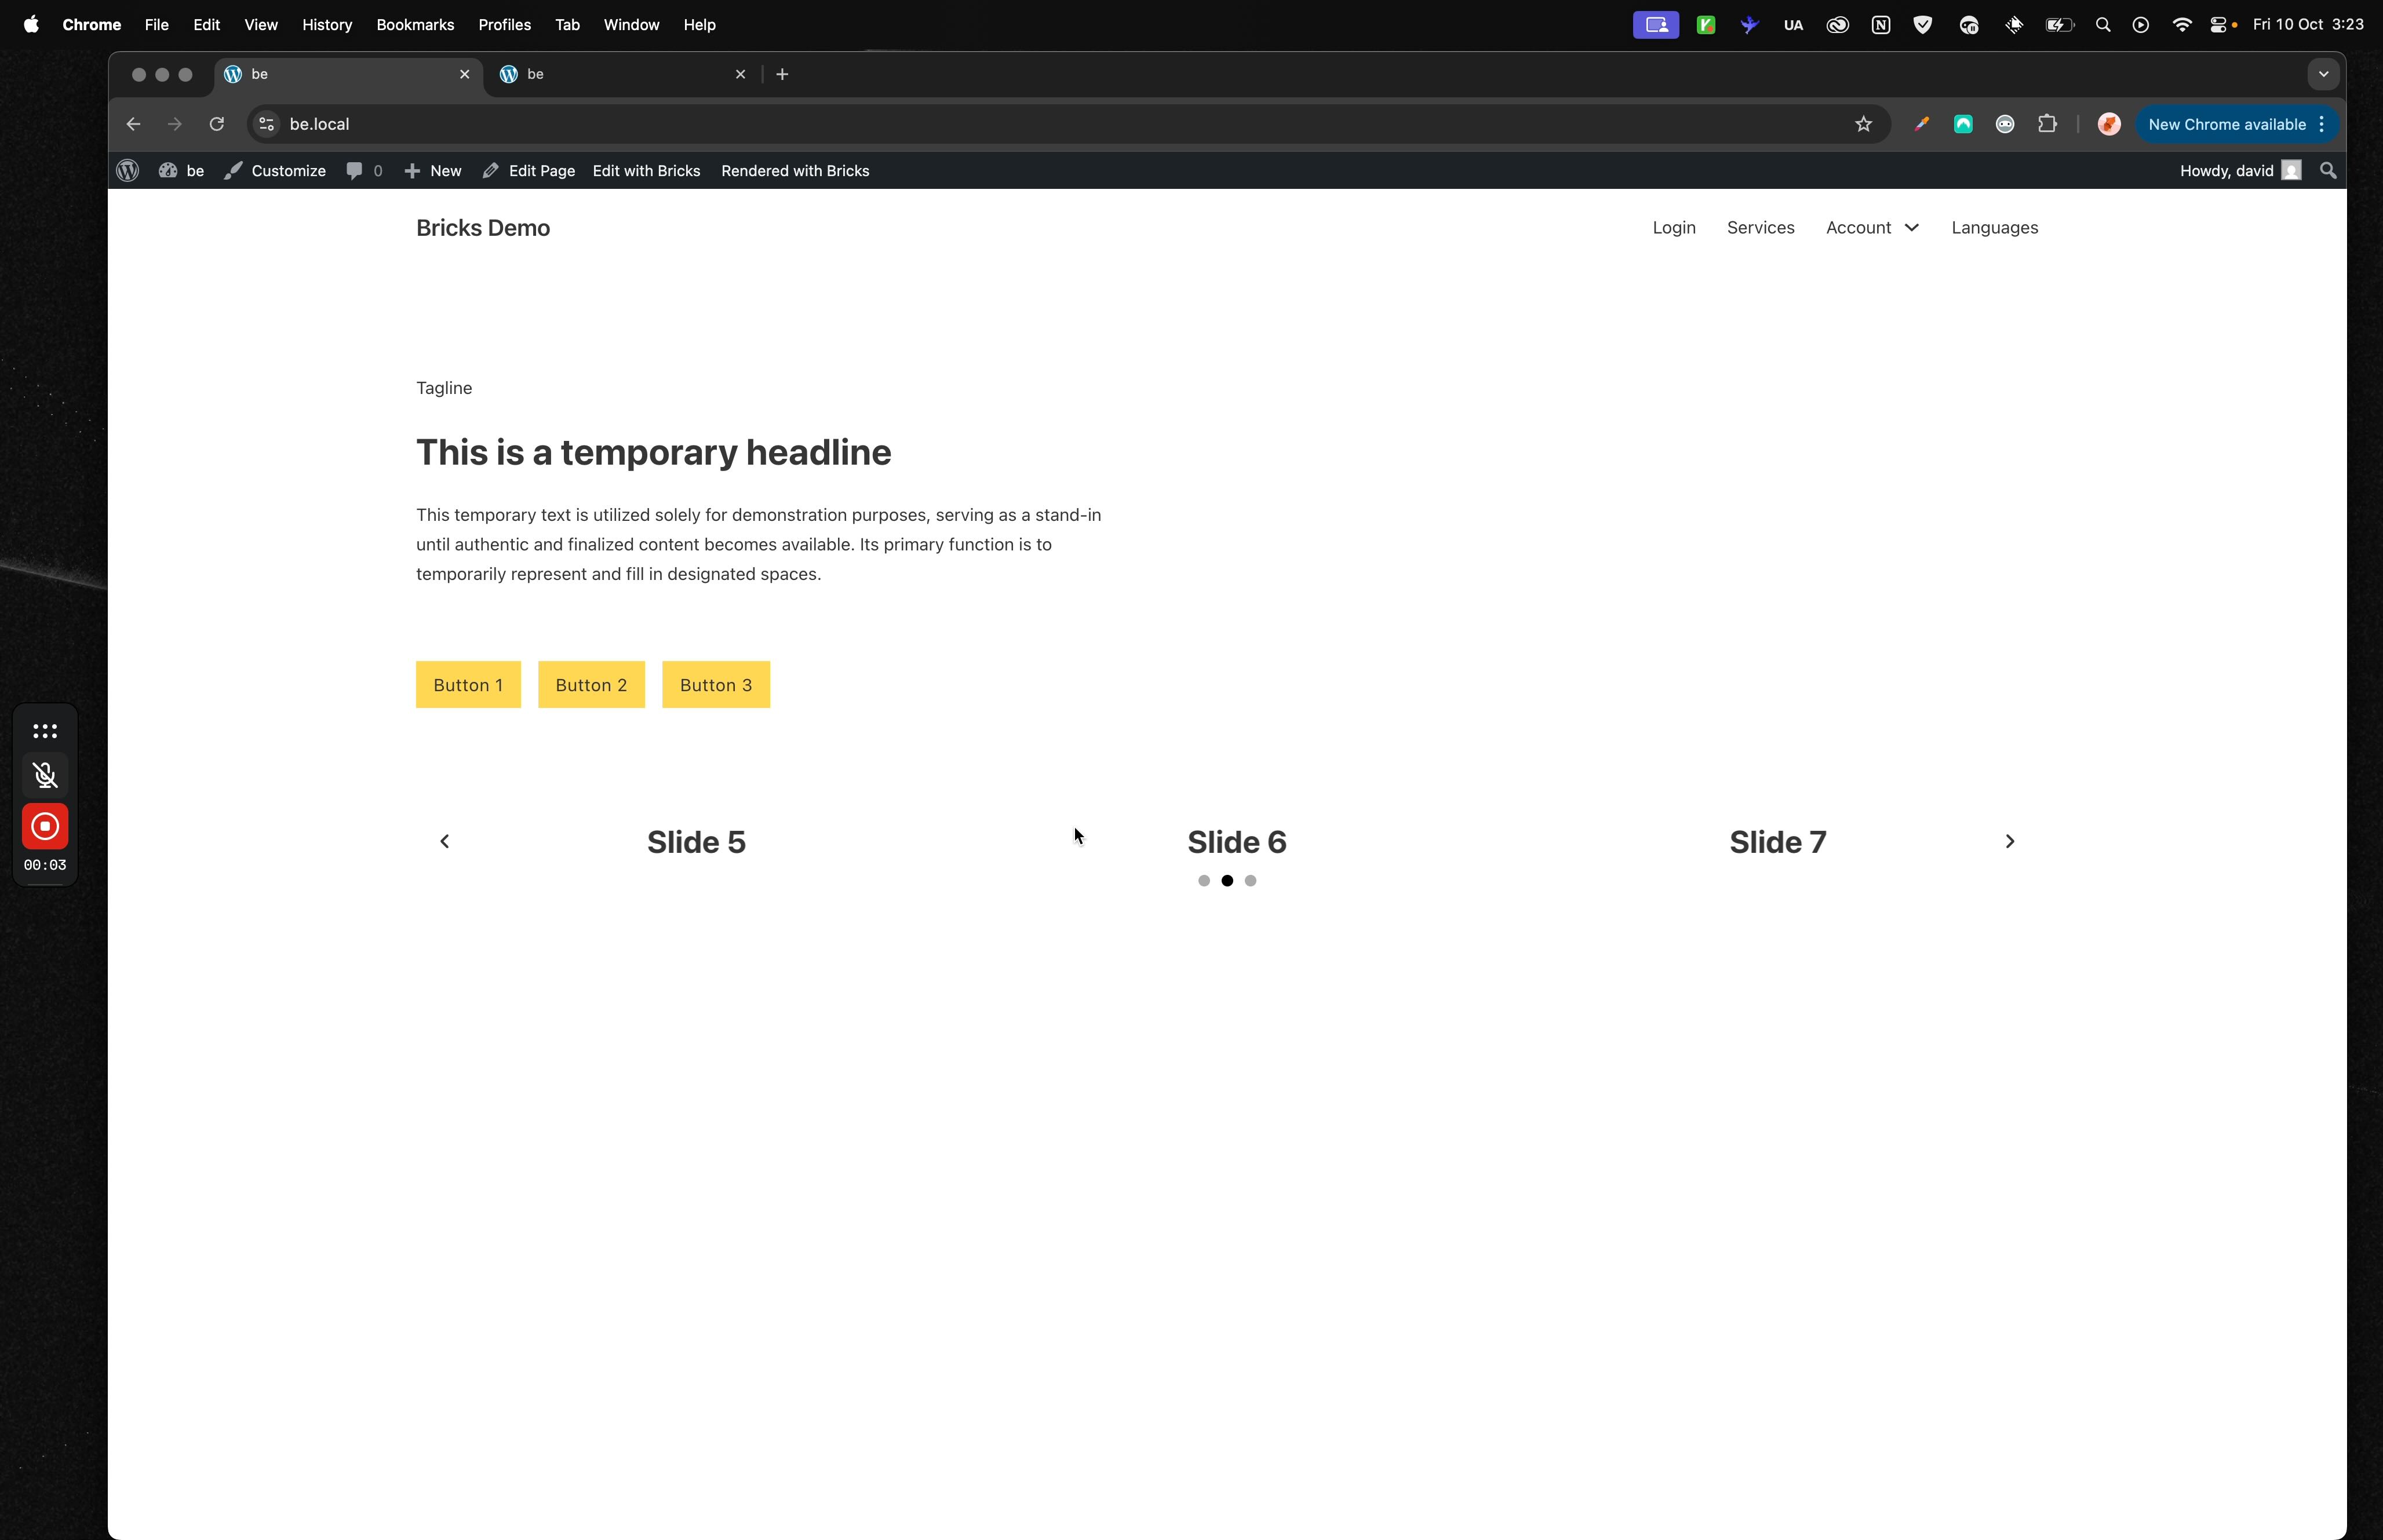Select the first slider pagination dot
Screen dimensions: 2383x1540
coord(1204,881)
